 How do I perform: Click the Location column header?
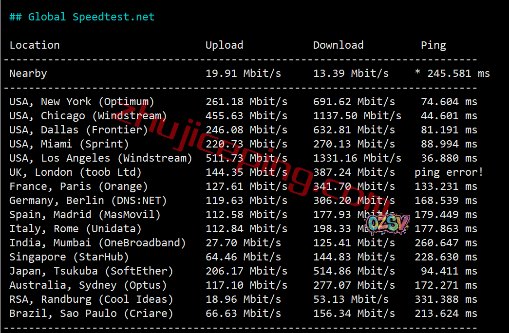[x=35, y=45]
